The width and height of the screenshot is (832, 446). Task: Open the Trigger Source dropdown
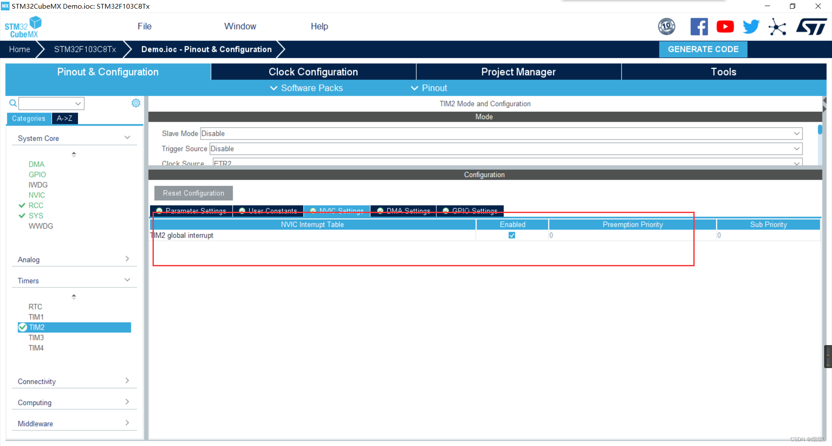pyautogui.click(x=506, y=149)
